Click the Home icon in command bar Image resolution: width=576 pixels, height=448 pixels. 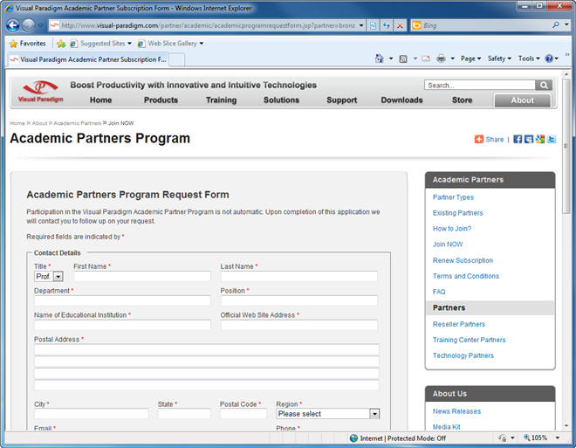(x=379, y=59)
